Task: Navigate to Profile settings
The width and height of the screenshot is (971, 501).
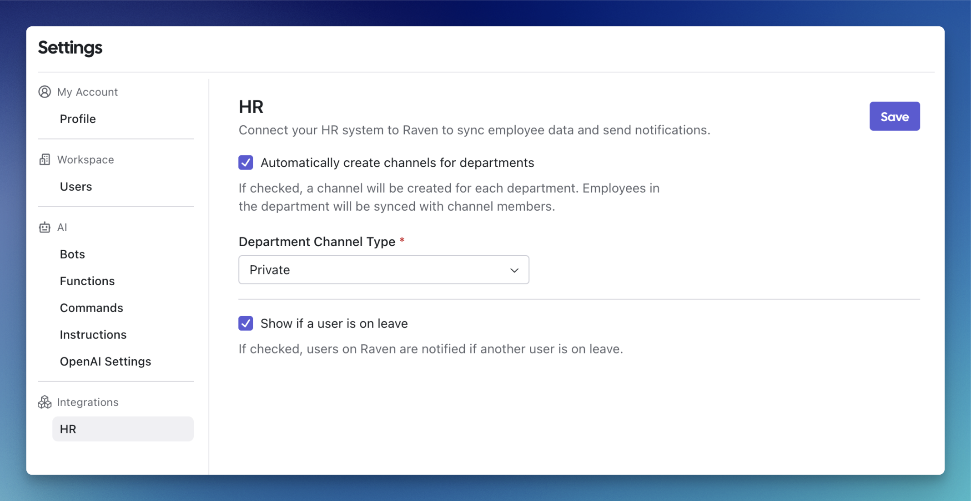Action: pos(78,118)
